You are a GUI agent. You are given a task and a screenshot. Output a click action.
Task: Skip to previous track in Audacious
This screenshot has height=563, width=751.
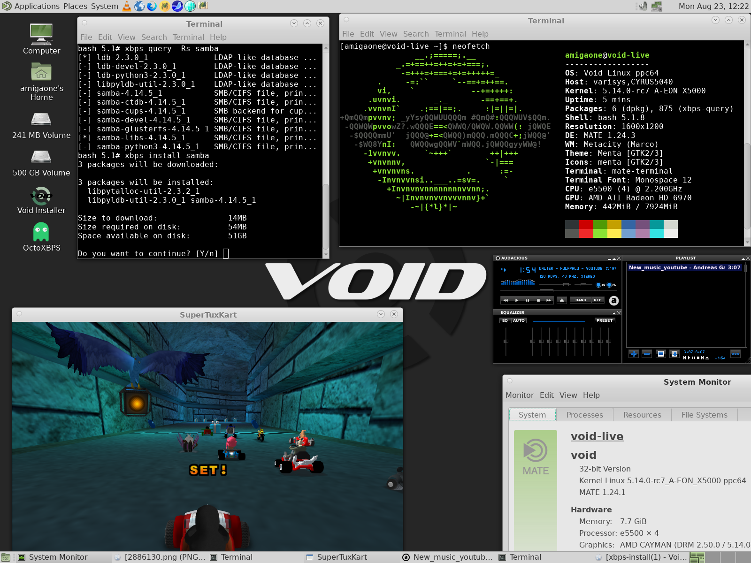point(506,300)
